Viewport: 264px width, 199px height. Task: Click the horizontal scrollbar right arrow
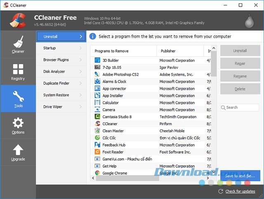208,178
